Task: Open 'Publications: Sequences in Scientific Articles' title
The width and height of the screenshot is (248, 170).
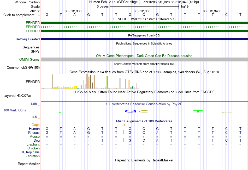Action: [x=144, y=43]
